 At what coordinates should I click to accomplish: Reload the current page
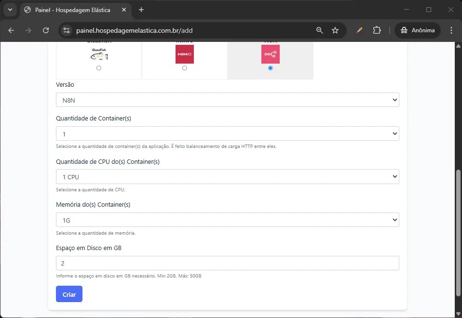pyautogui.click(x=46, y=30)
